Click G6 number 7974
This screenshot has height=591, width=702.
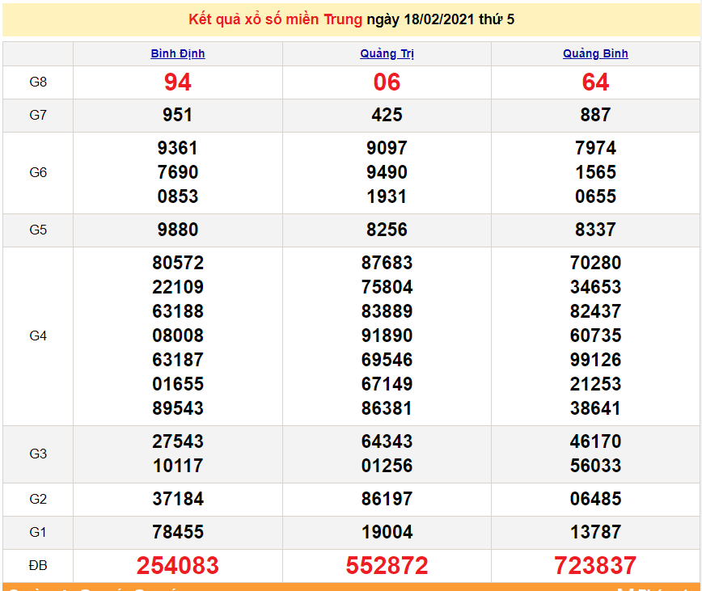(x=595, y=148)
